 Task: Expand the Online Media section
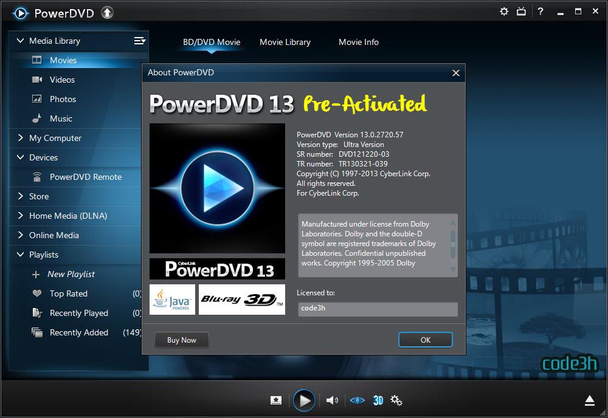[20, 235]
